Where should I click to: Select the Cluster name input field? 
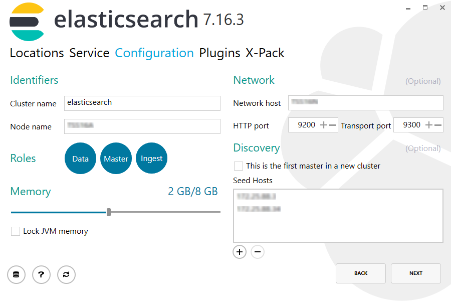tap(142, 103)
